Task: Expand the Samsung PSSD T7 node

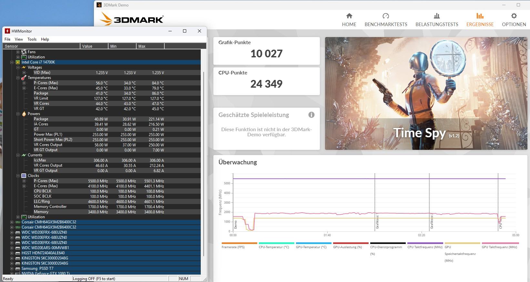Action: (x=12, y=268)
